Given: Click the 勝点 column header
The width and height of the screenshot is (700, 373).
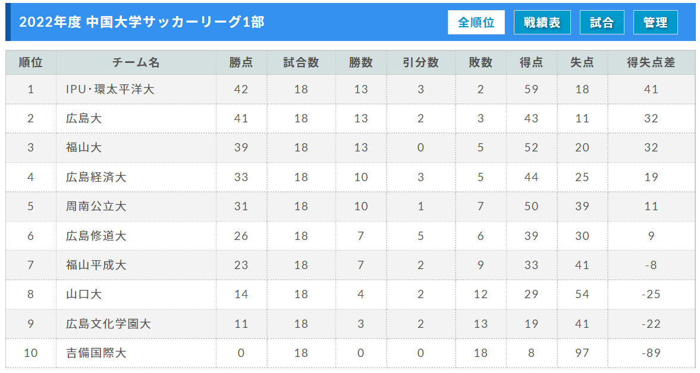Looking at the screenshot, I should tap(241, 62).
